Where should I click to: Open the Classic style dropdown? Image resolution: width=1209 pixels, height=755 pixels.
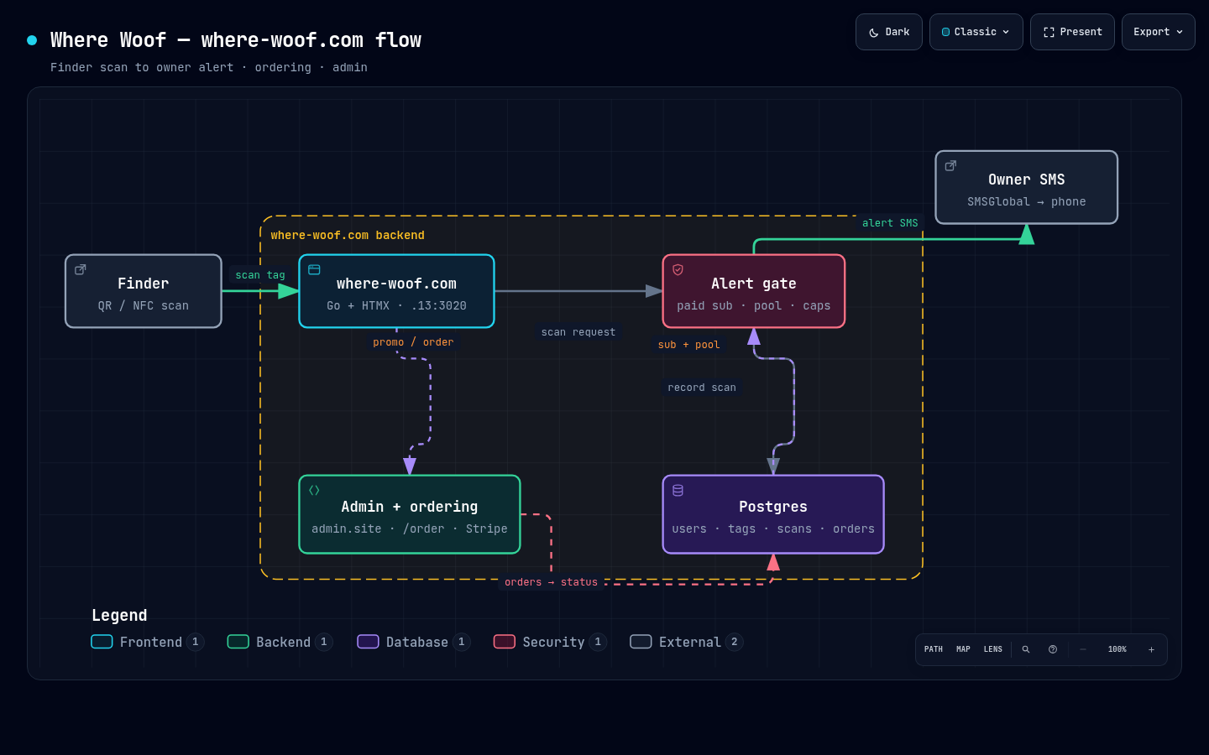click(976, 32)
